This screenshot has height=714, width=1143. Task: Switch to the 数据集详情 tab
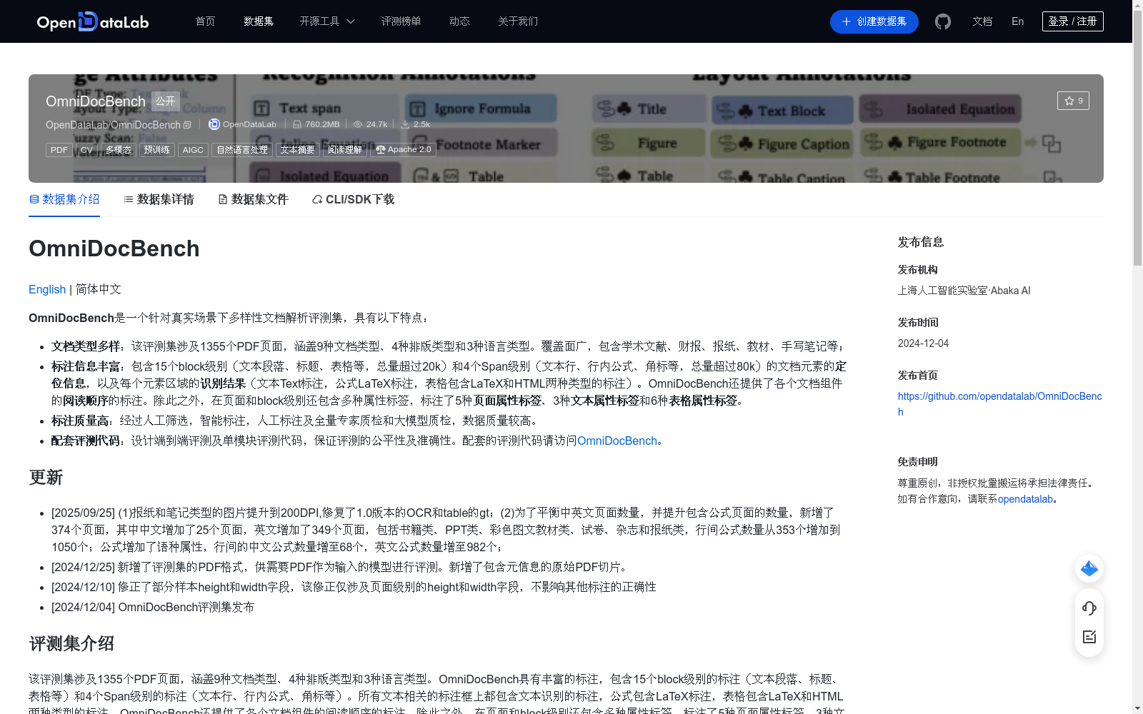[x=159, y=199]
